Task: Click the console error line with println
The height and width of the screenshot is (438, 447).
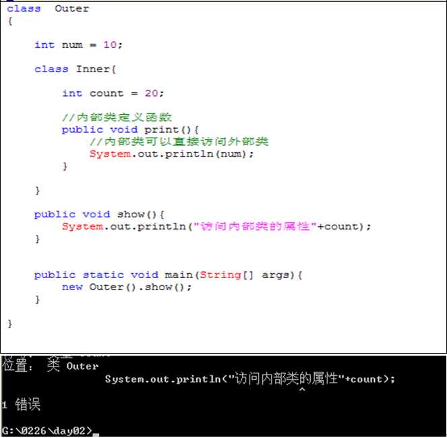Action: click(x=249, y=379)
